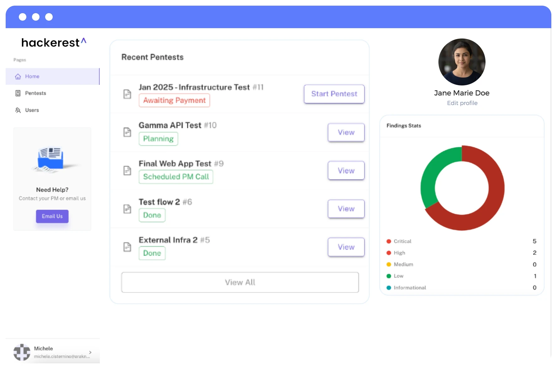View the Gamma API Test pentest
This screenshot has height=369, width=557.
[346, 132]
